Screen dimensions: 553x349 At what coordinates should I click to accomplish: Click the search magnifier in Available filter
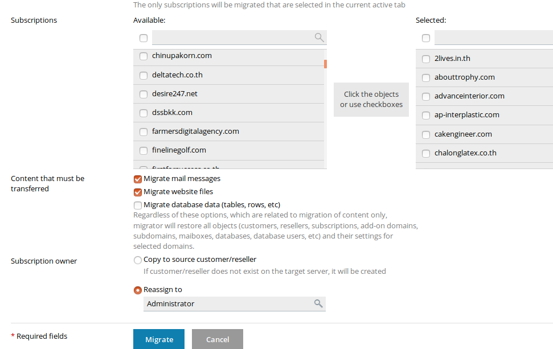[319, 38]
